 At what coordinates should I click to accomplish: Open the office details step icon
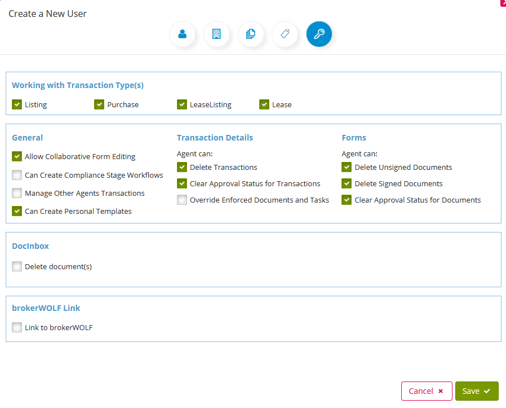click(216, 34)
